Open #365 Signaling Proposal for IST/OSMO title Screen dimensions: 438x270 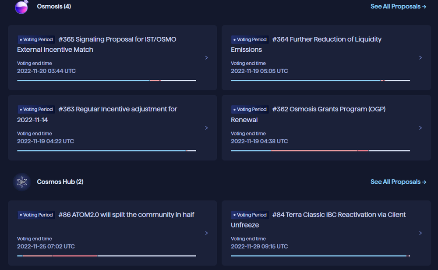[97, 44]
